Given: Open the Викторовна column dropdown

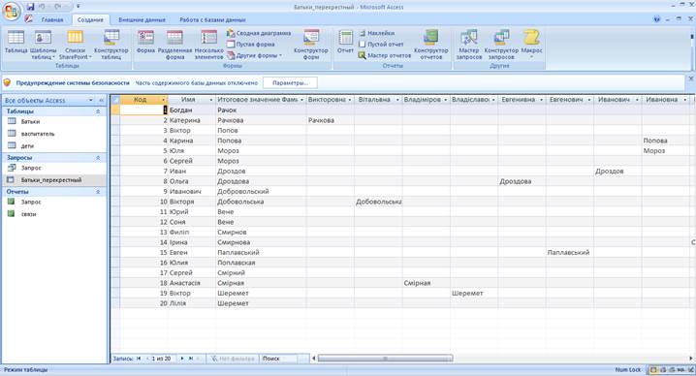Looking at the screenshot, I should pos(350,100).
